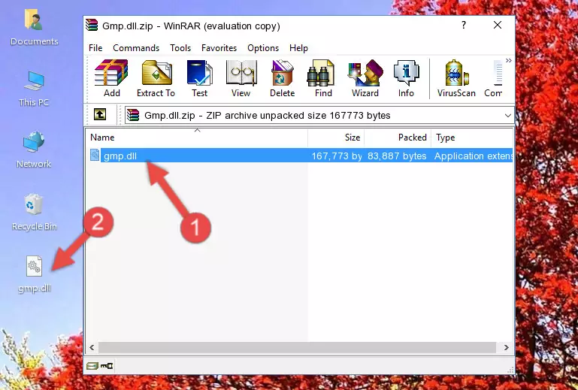The height and width of the screenshot is (390, 578).
Task: Select the gmp.dll file row
Action: pos(300,156)
